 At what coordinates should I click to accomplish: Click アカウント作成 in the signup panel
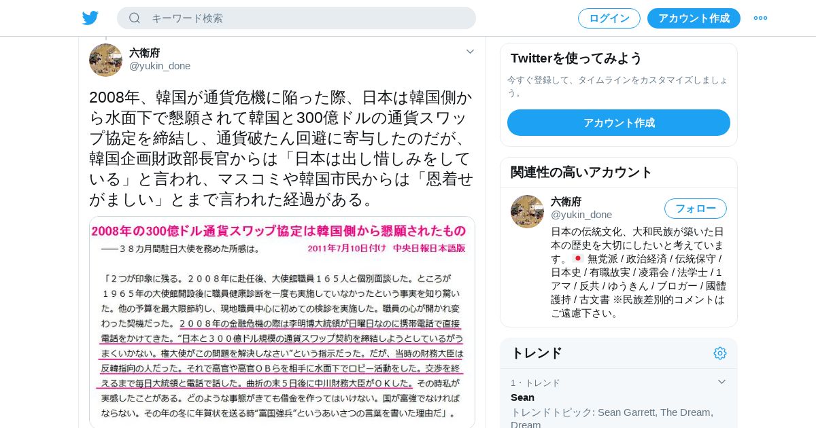[619, 122]
